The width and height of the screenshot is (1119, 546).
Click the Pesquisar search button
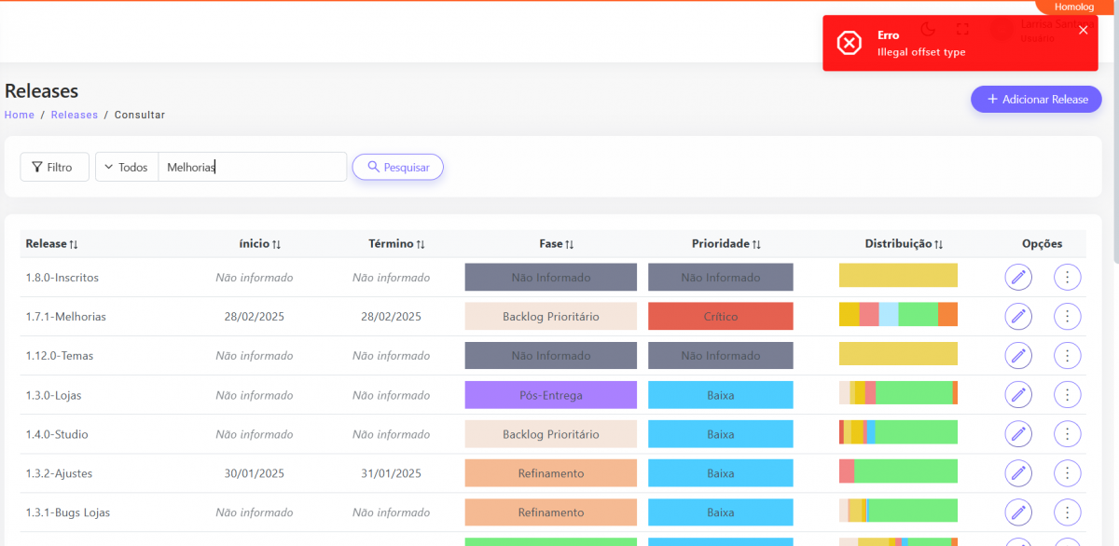(x=397, y=167)
